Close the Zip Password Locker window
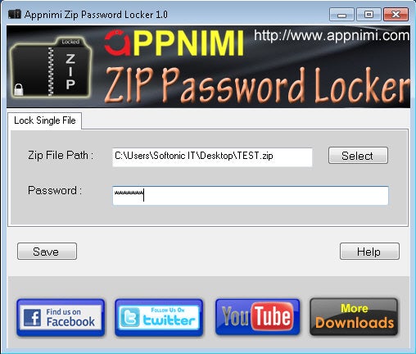Viewport: 416px width, 354px height. pyautogui.click(x=396, y=15)
